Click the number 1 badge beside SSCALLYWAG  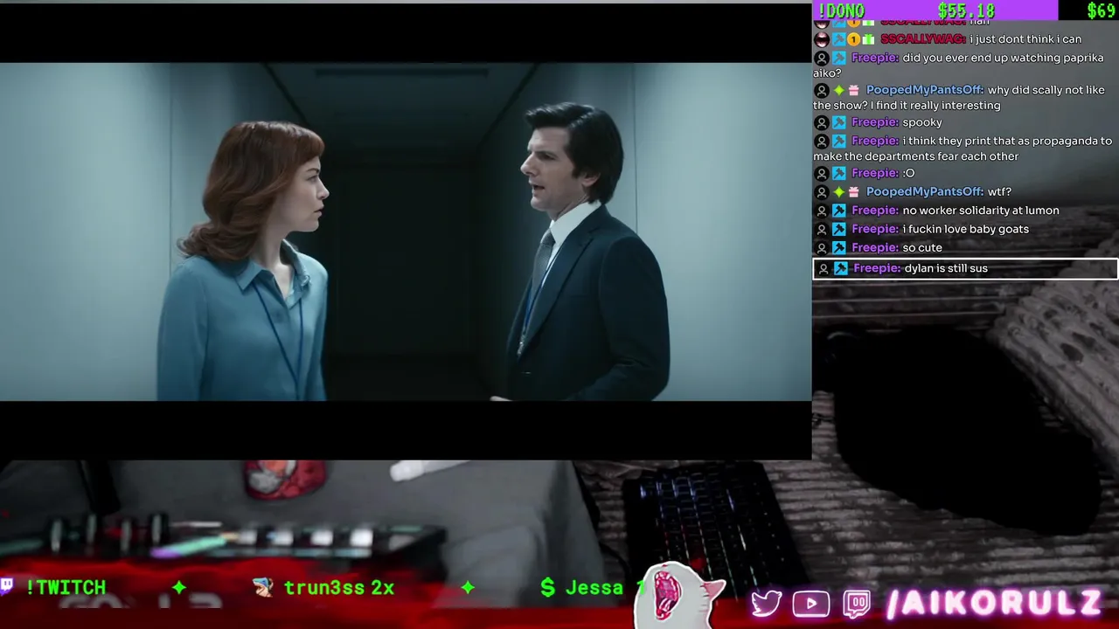point(853,39)
